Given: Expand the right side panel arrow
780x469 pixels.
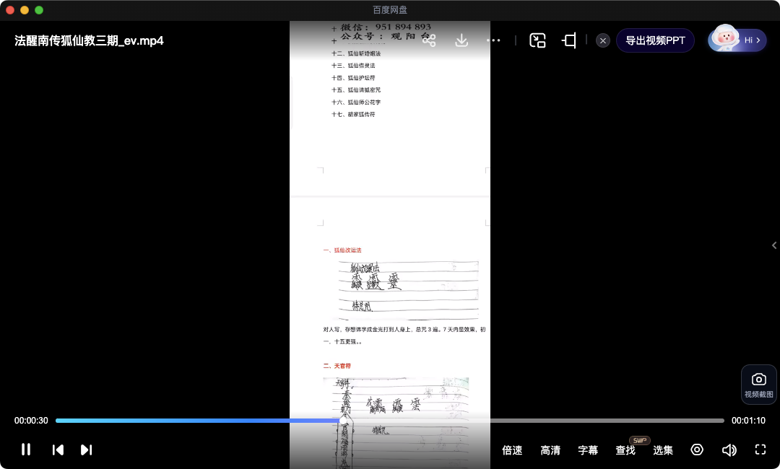Looking at the screenshot, I should point(774,245).
